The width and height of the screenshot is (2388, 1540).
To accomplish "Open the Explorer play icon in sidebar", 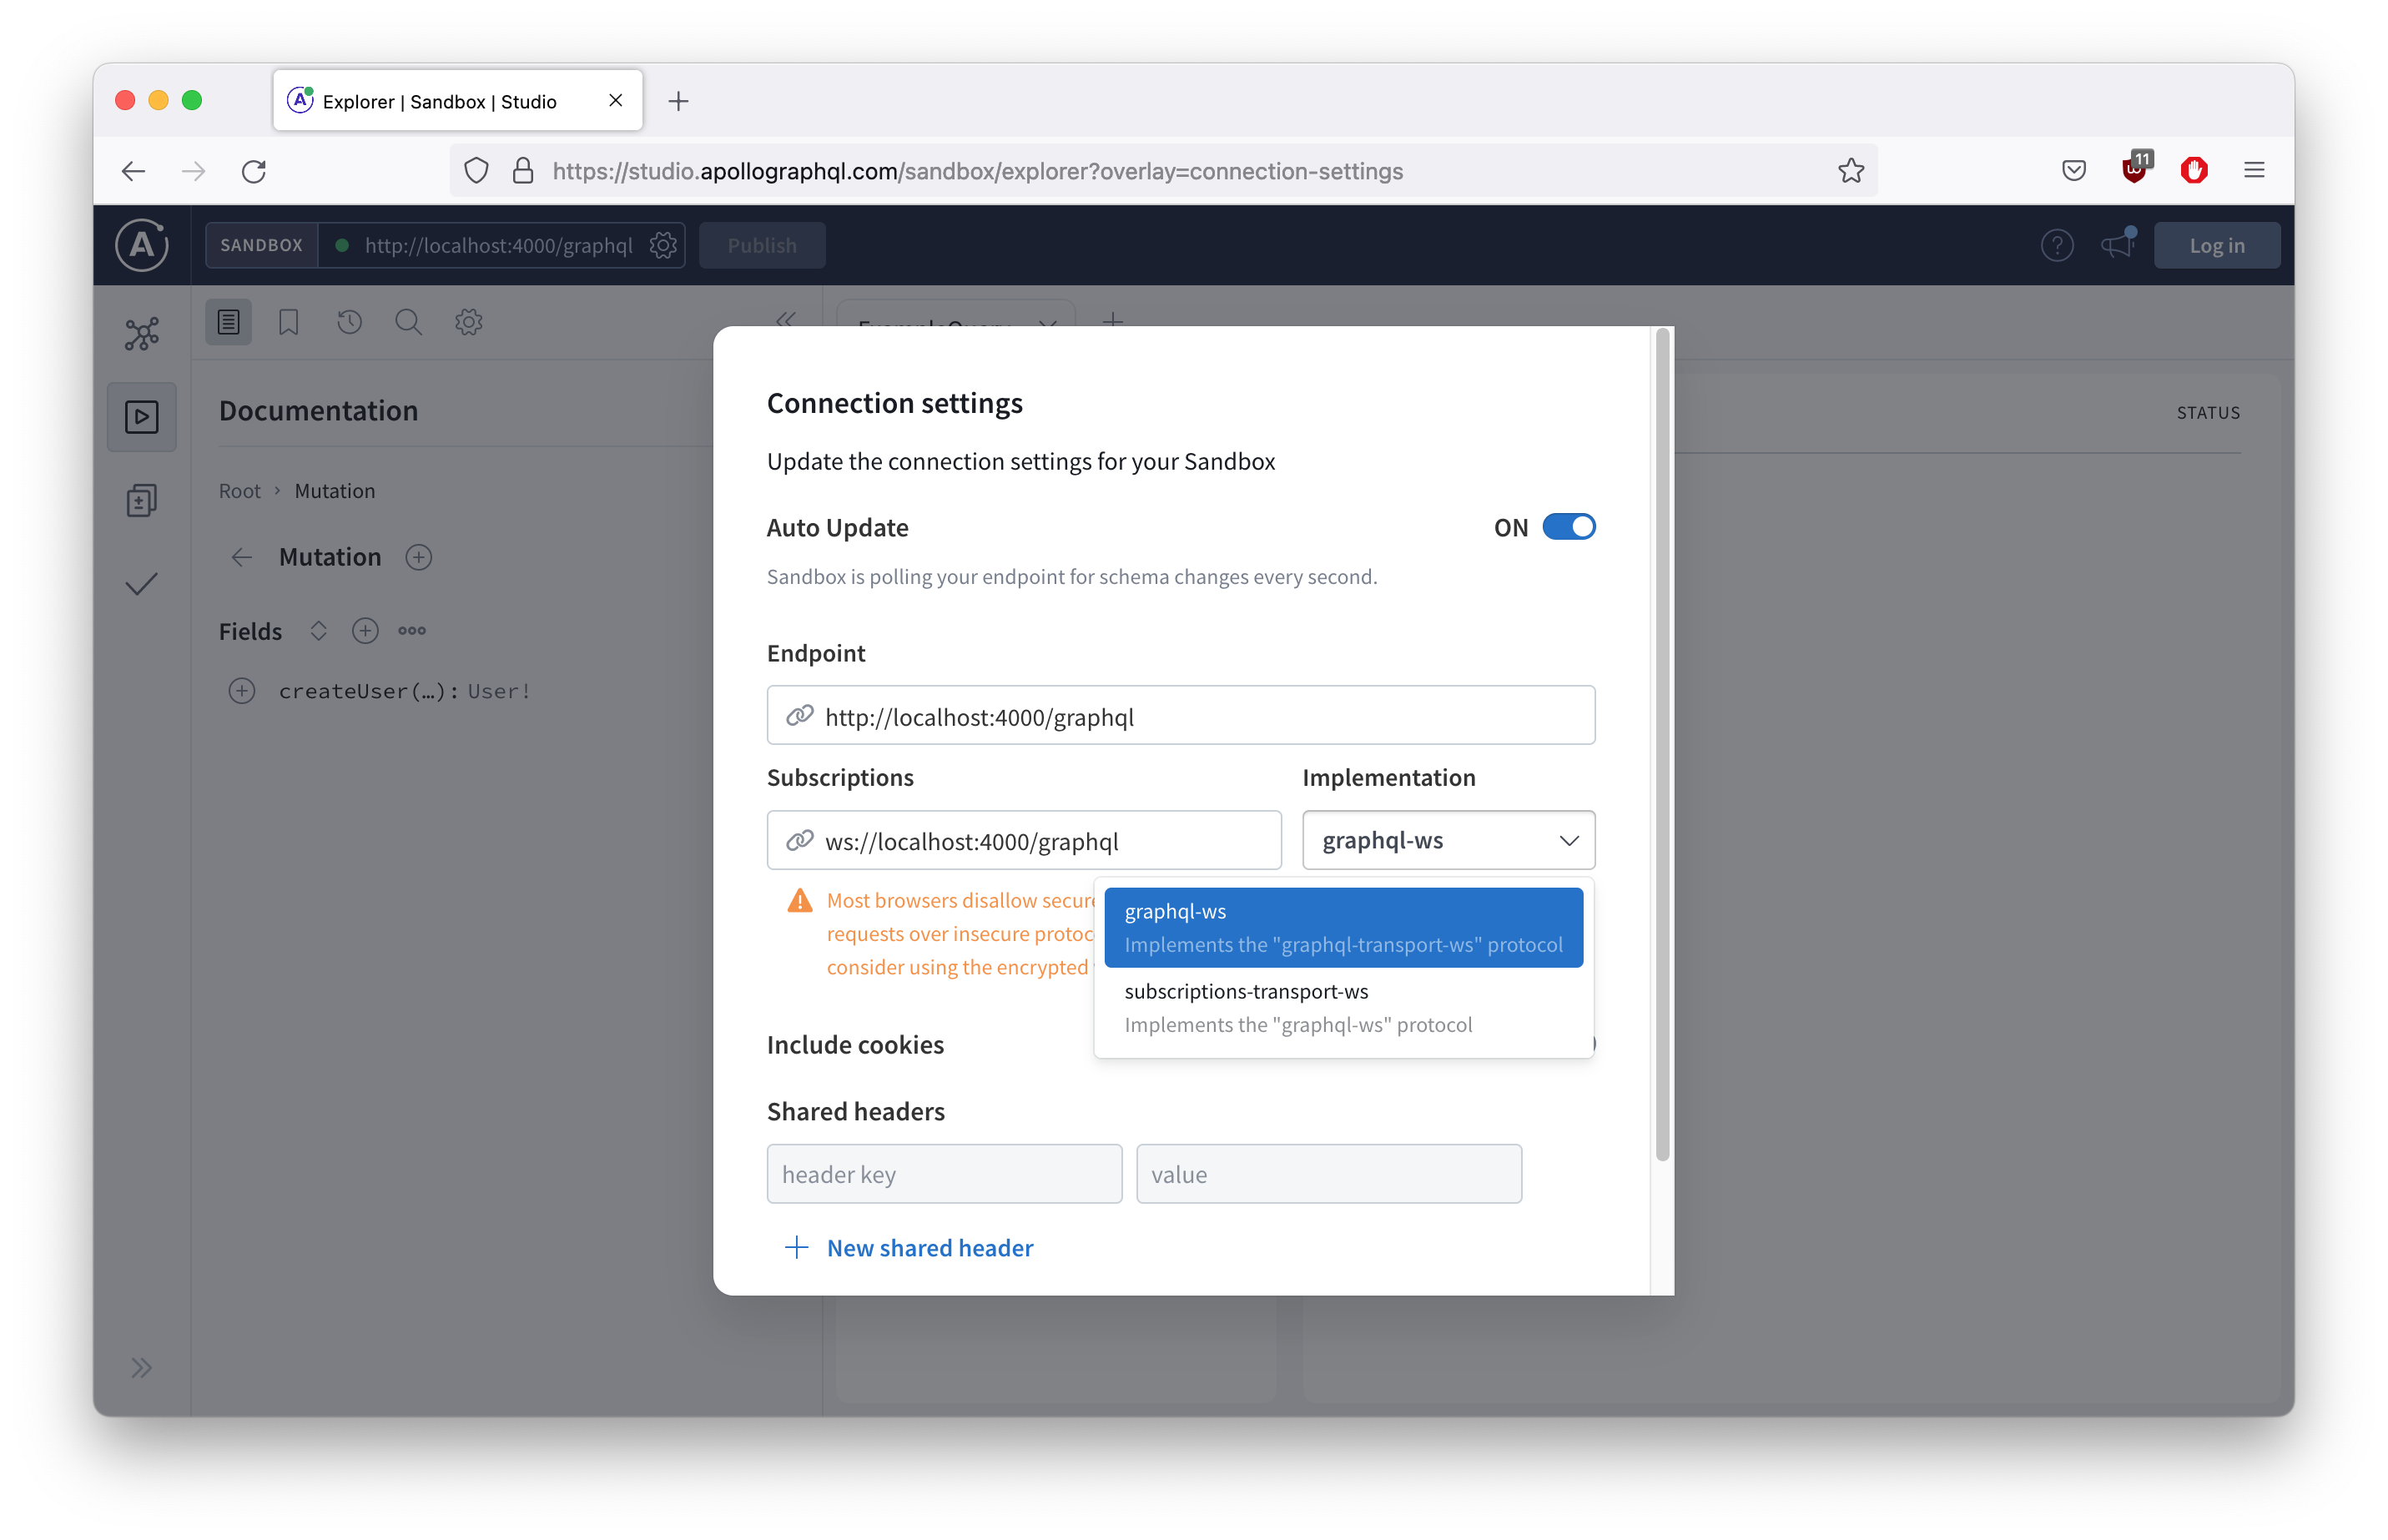I will 141,417.
